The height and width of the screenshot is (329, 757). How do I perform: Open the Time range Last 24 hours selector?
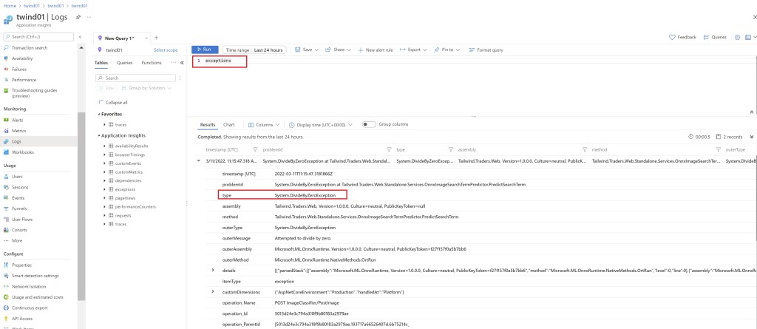coord(254,50)
